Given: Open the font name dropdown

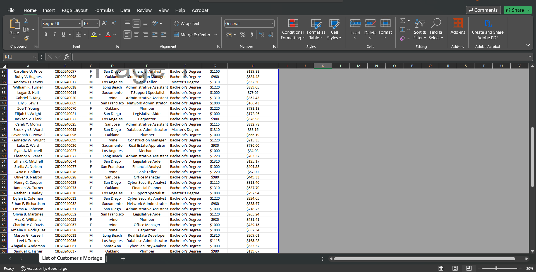Looking at the screenshot, I should 80,24.
